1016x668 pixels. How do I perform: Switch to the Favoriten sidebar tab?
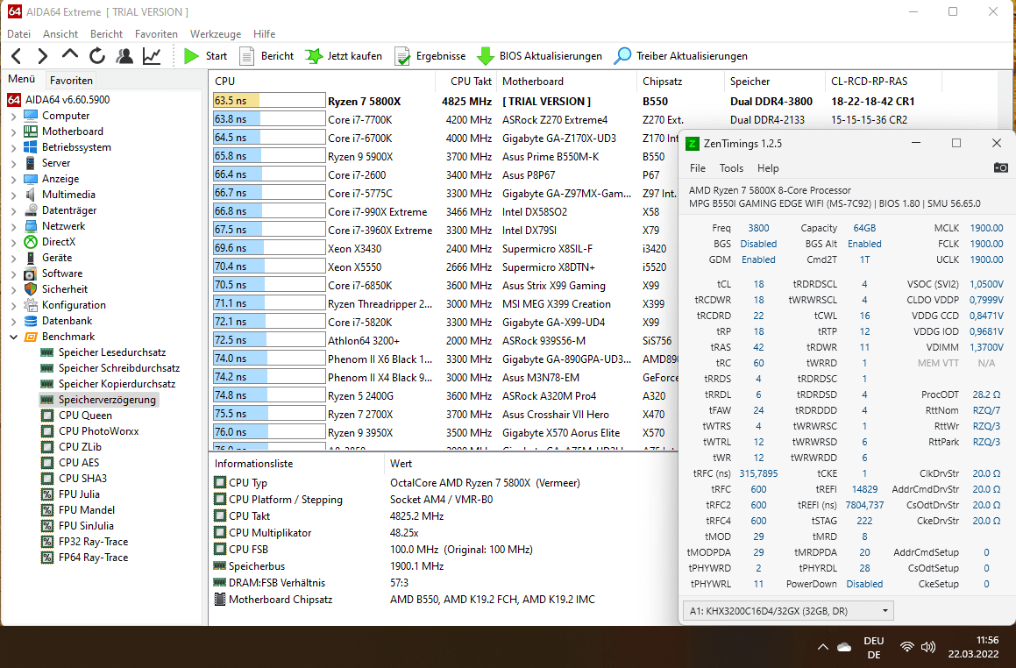(71, 81)
